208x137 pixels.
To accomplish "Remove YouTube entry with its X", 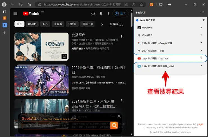I will (x=202, y=58).
